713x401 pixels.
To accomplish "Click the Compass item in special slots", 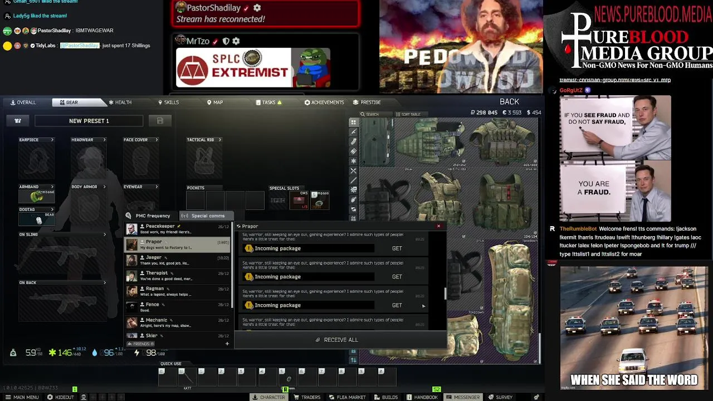I will (x=320, y=200).
